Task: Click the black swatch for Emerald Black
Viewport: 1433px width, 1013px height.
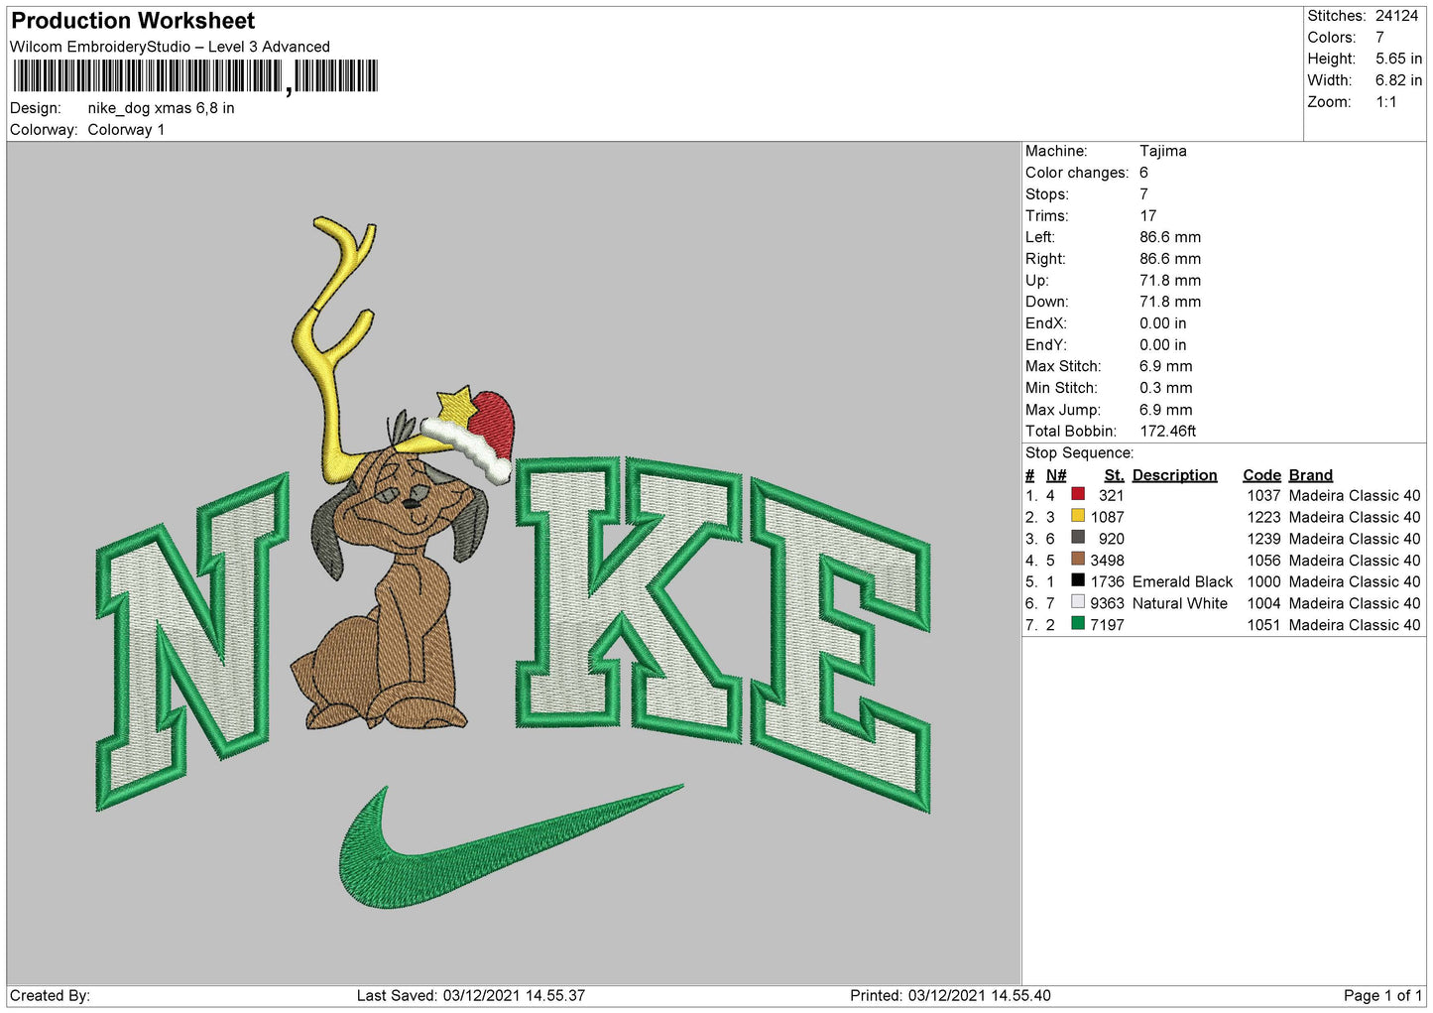Action: (x=1078, y=580)
